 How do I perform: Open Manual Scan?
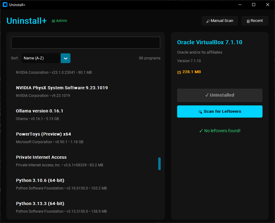pyautogui.click(x=220, y=21)
